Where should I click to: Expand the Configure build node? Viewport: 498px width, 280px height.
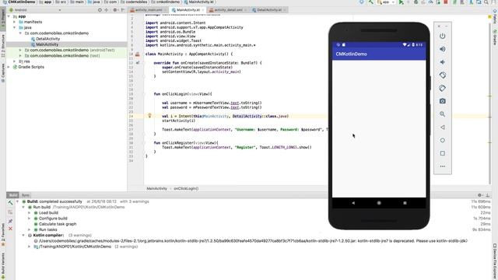(x=30, y=219)
